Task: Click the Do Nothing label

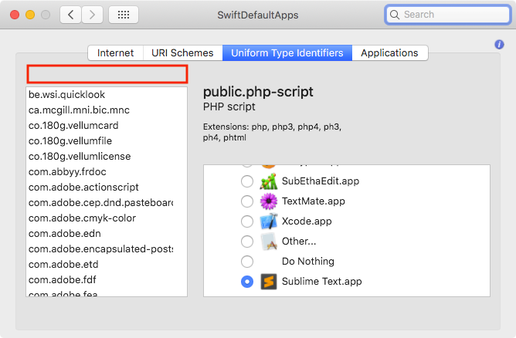Action: tap(308, 262)
